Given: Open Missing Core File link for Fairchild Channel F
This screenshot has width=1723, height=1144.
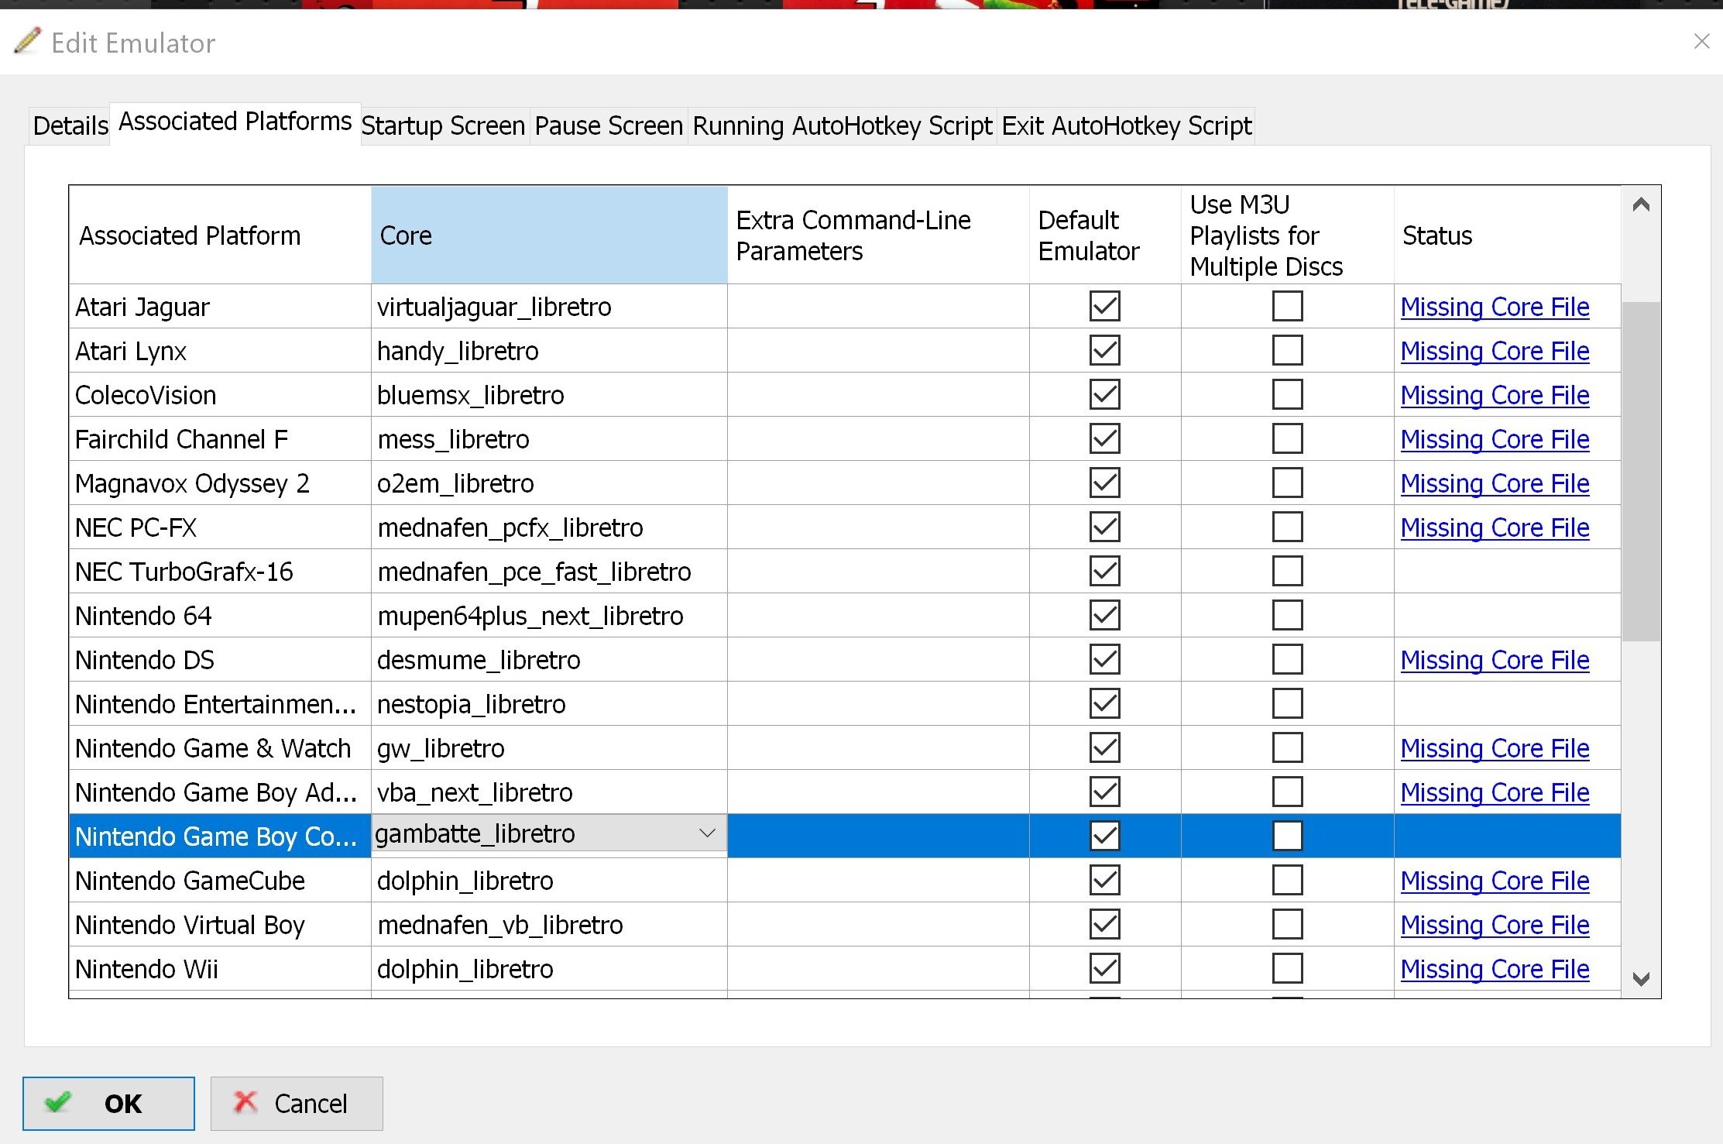Looking at the screenshot, I should [1495, 440].
